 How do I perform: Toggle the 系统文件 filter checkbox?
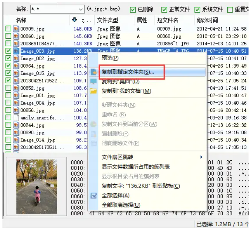(197, 10)
